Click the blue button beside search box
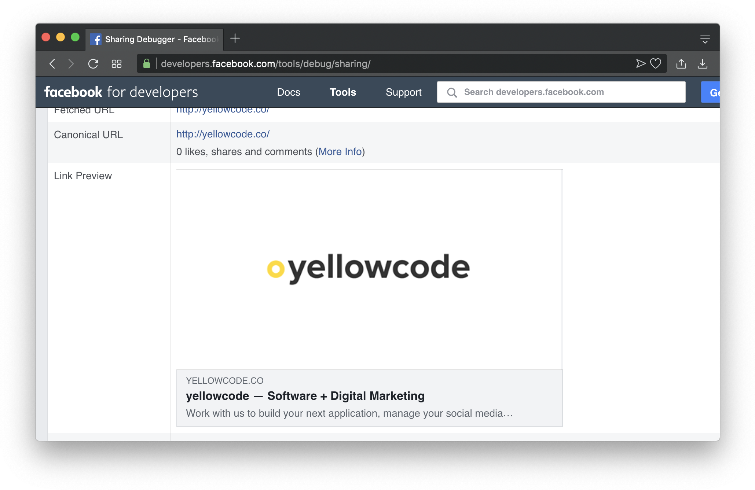Viewport: 755px width, 490px height. [711, 92]
